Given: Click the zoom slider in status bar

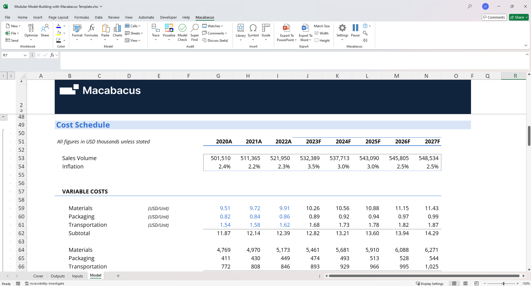Looking at the screenshot, I should pos(503,283).
